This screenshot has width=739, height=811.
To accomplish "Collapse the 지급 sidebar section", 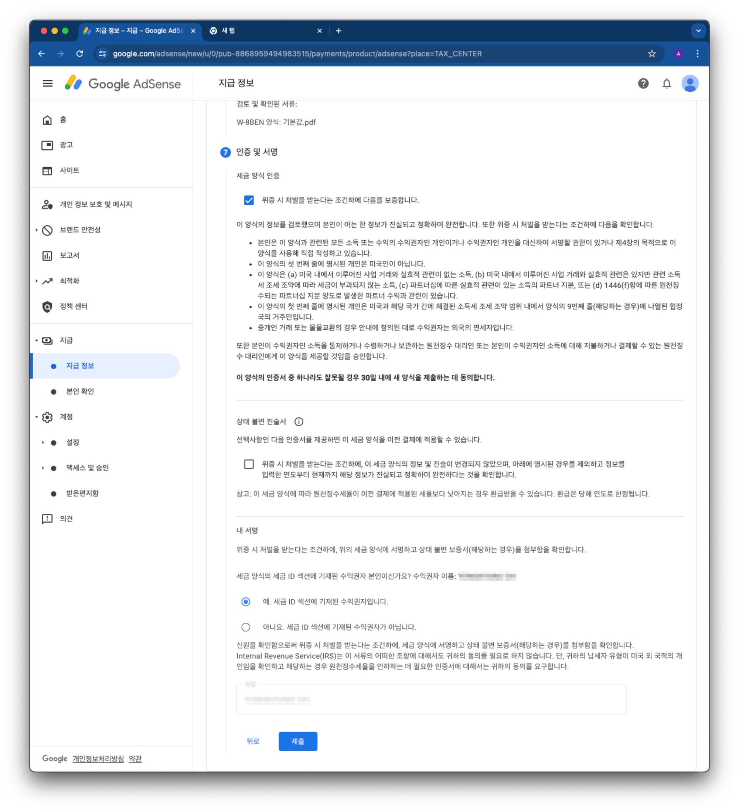I will tap(37, 340).
